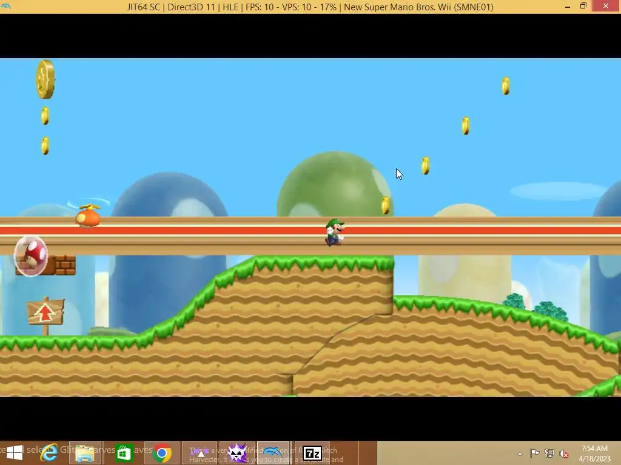Launch Google Chrome from taskbar
The height and width of the screenshot is (465, 621).
161,453
